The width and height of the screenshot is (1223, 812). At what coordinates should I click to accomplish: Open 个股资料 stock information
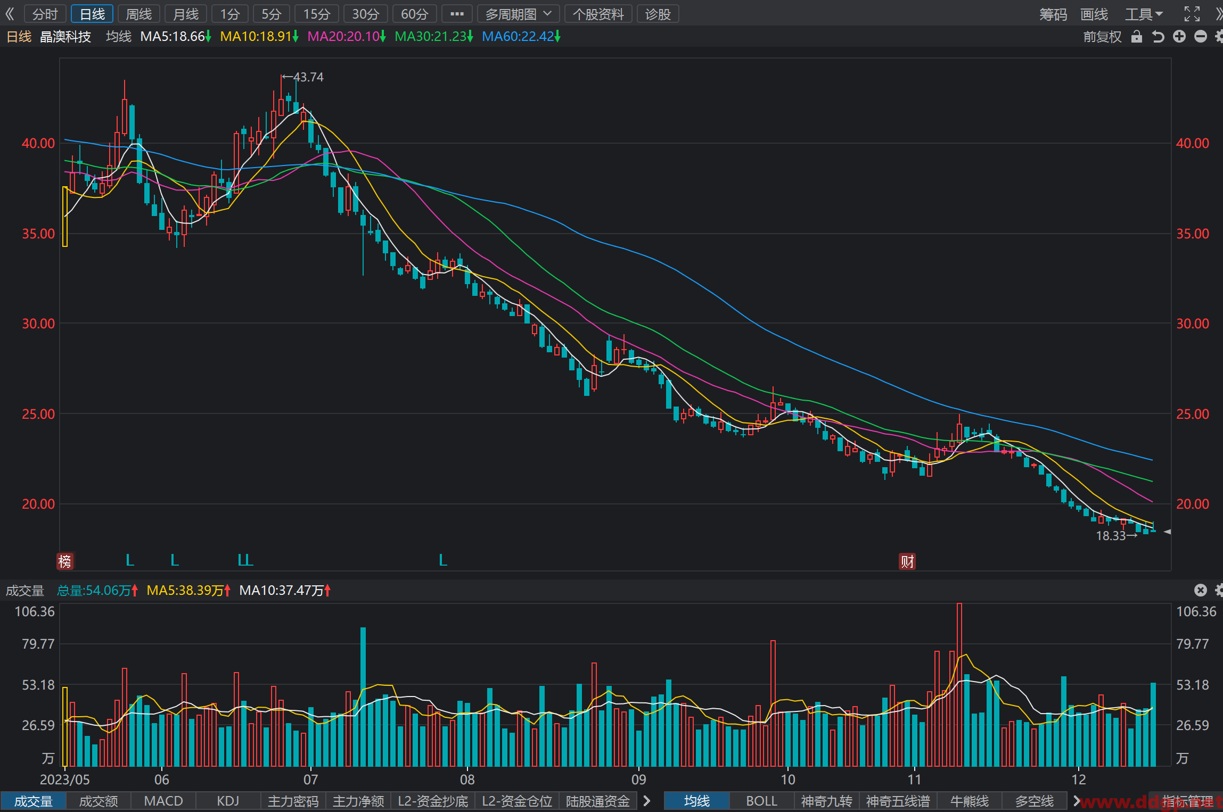coord(598,14)
